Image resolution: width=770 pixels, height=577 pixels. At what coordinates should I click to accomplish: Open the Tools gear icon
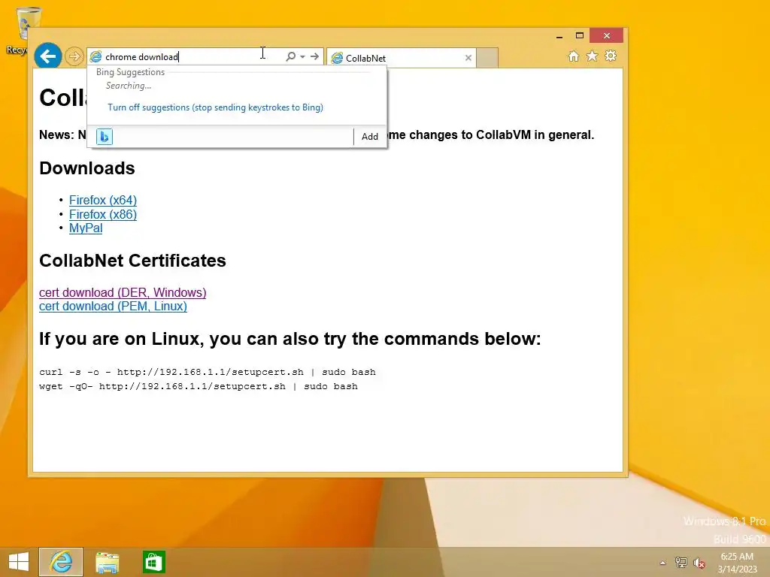click(611, 56)
